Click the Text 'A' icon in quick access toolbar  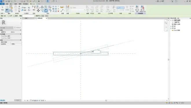[39, 1]
